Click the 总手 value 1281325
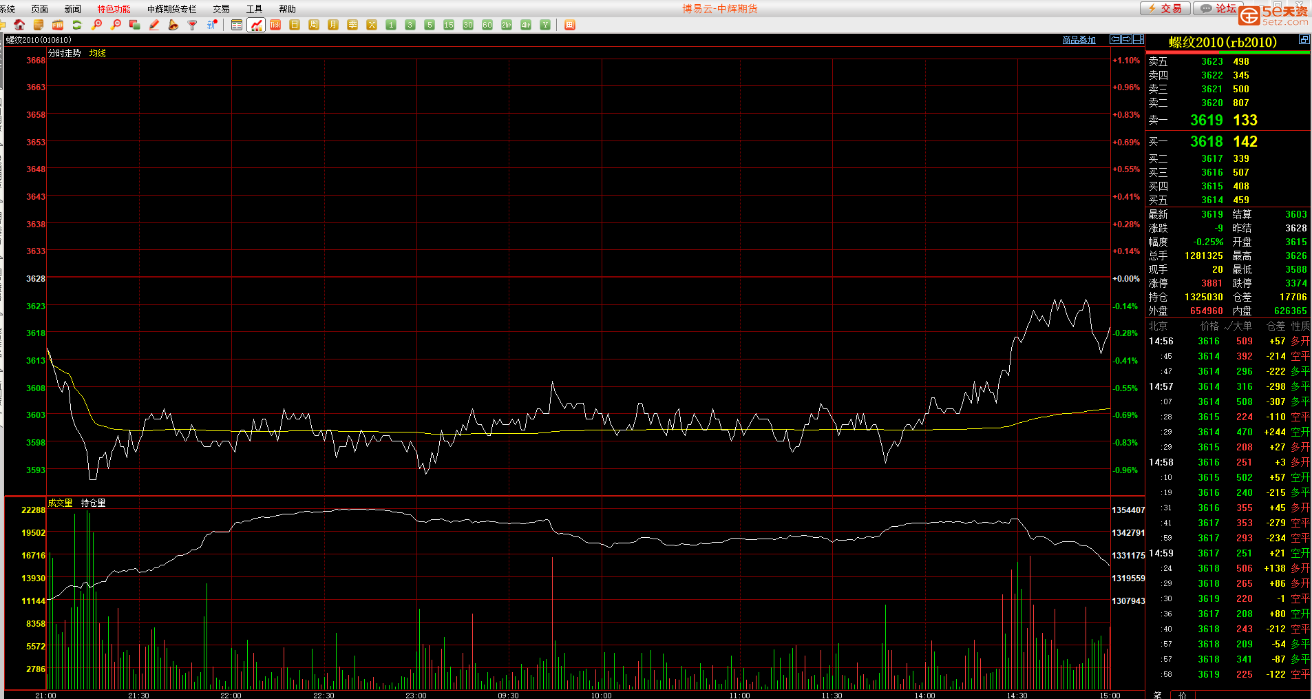Screen dimensions: 1312x699 click(1204, 255)
